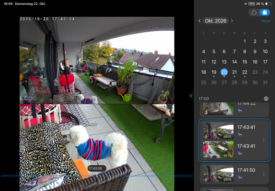Image resolution: width=275 pixels, height=191 pixels.
Task: Tap the lower telephoto camera view
Action: tap(97, 148)
